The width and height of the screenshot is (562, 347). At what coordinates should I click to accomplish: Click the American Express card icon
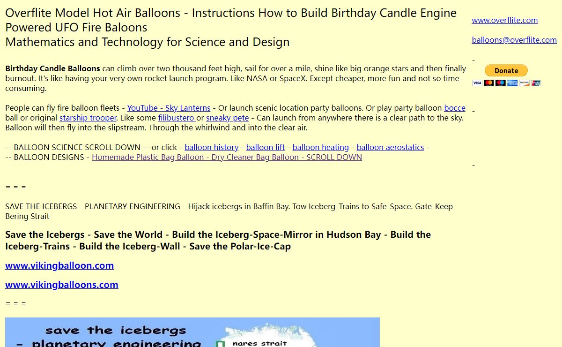(x=512, y=83)
